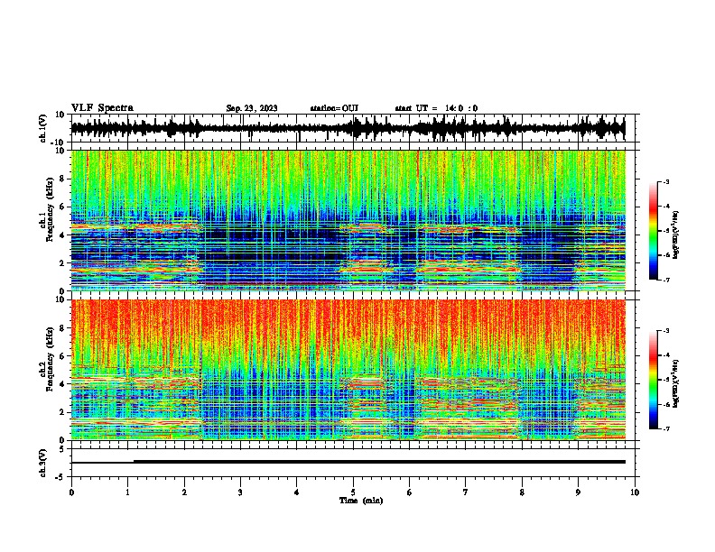
Task: Click the "-5" tick on the ch.3(V) axis
Action: click(x=61, y=477)
